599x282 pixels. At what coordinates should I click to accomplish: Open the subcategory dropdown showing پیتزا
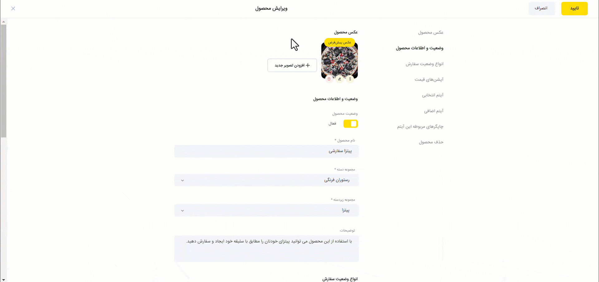(266, 210)
